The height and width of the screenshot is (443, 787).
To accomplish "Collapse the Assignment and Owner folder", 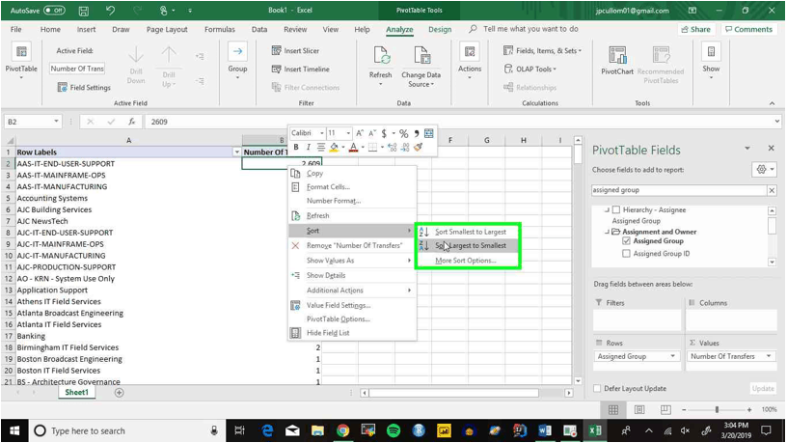I will [607, 232].
